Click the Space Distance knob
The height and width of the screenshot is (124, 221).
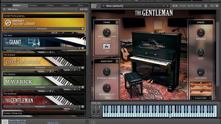coord(201,71)
